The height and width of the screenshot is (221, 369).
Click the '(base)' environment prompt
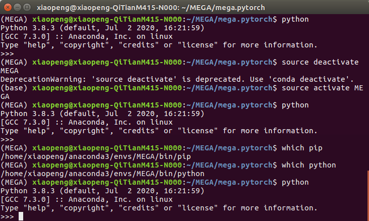click(x=14, y=88)
